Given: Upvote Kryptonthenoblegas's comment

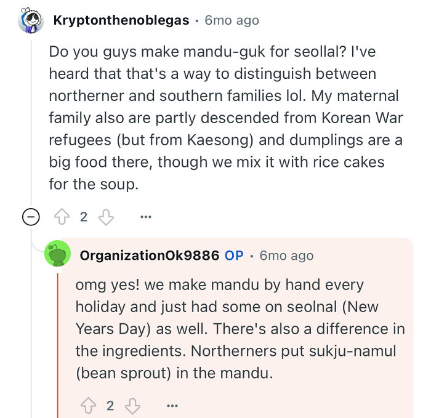Looking at the screenshot, I should tap(62, 217).
